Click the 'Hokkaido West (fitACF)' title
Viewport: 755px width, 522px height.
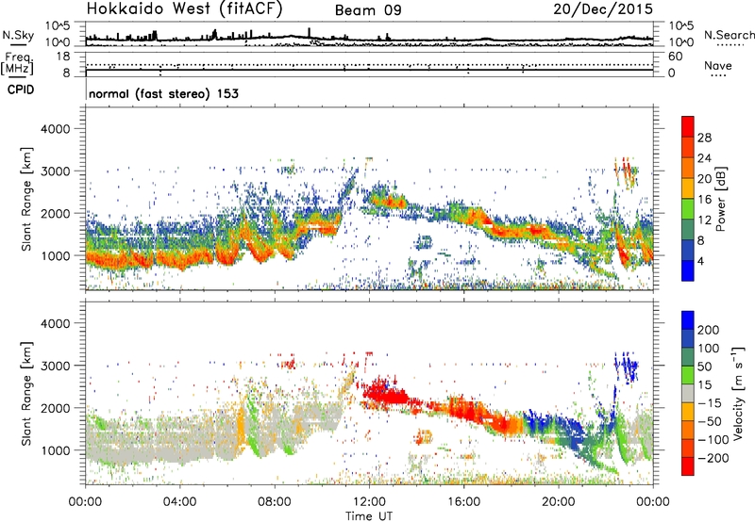pos(184,9)
